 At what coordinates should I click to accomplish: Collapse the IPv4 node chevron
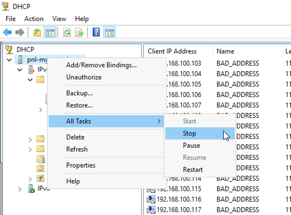(20, 70)
